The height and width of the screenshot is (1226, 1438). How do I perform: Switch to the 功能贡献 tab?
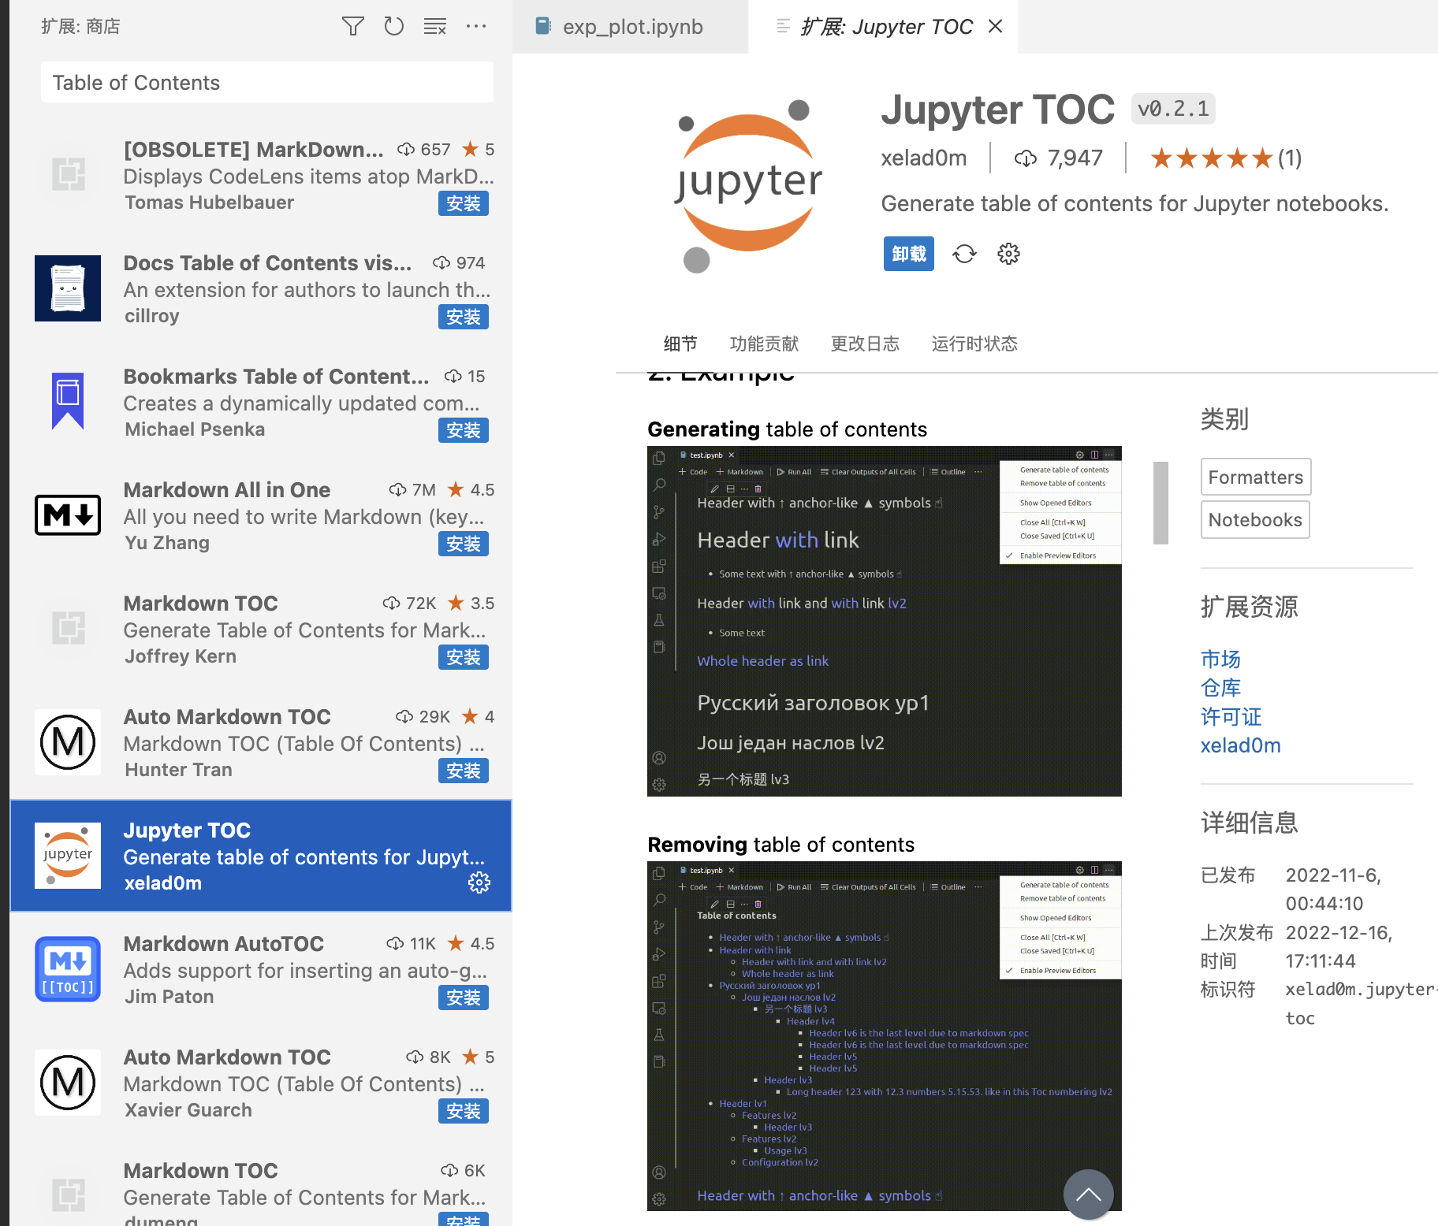[764, 344]
